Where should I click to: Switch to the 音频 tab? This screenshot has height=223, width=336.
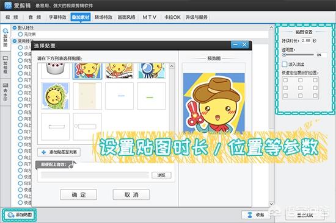pos(35,17)
